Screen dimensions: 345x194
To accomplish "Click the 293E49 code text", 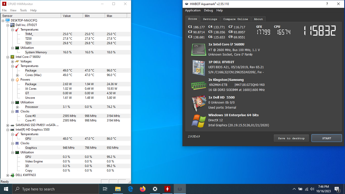I will pyautogui.click(x=194, y=136).
